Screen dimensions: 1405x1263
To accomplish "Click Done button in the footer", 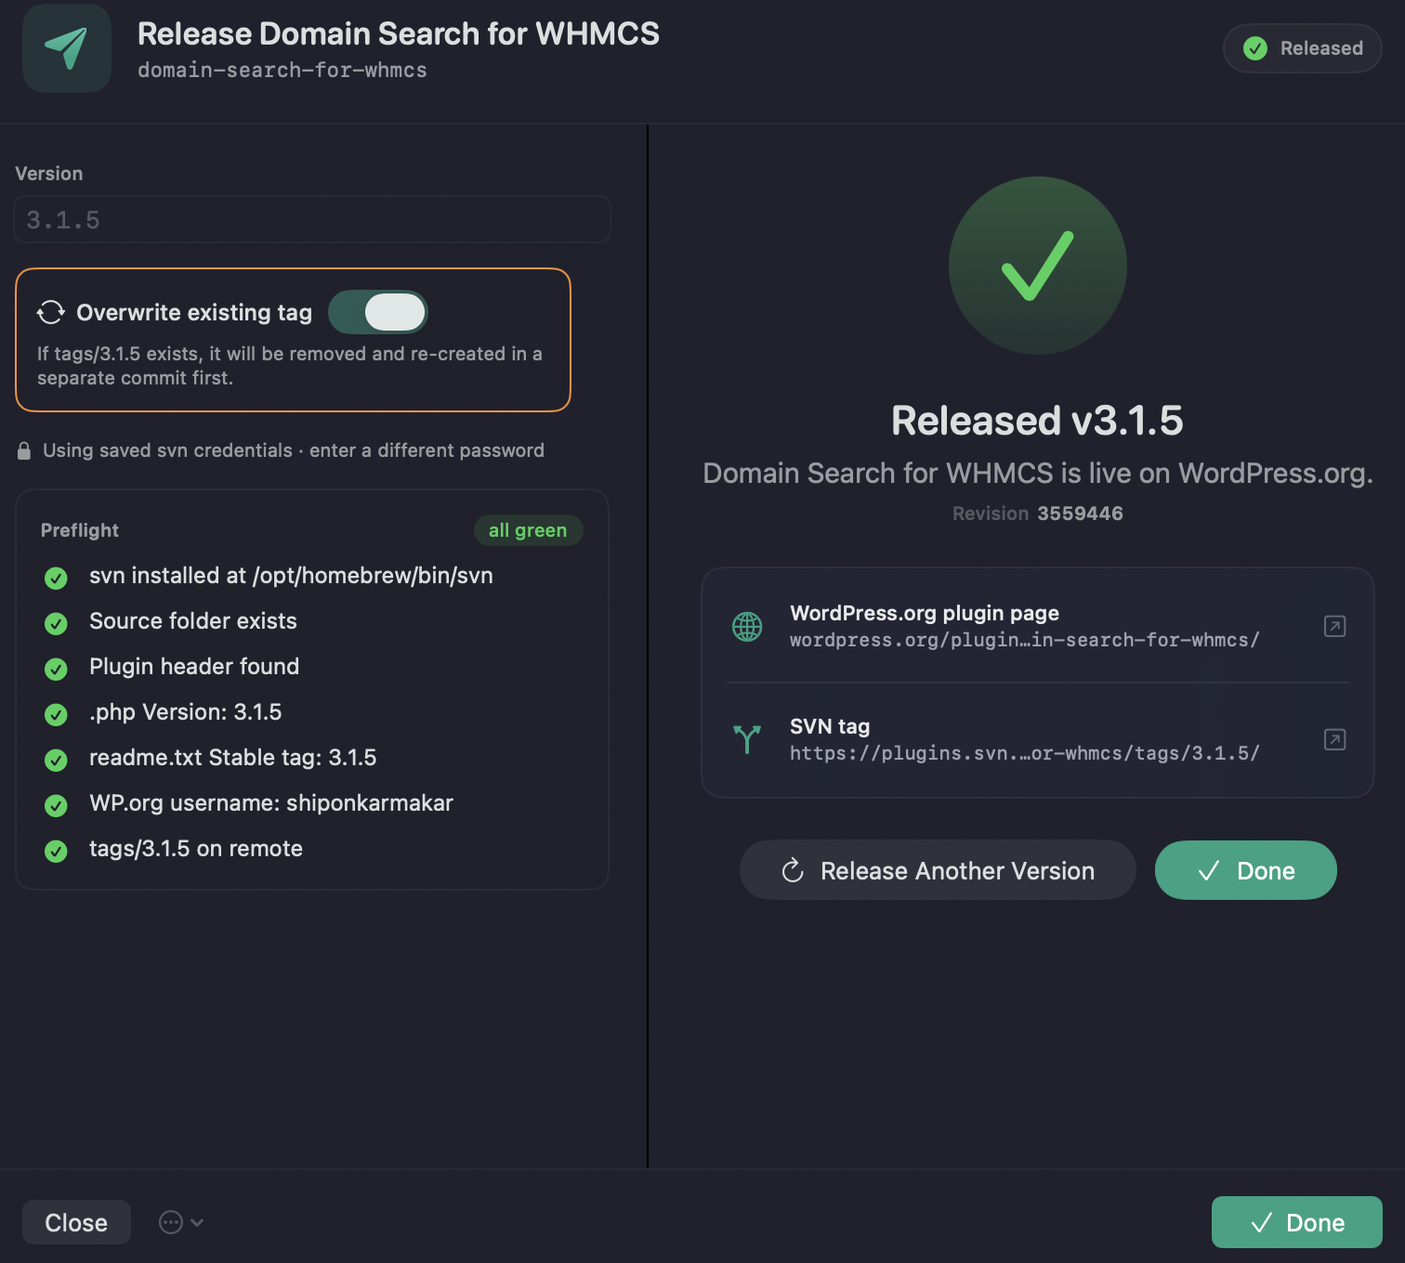I will coord(1297,1222).
